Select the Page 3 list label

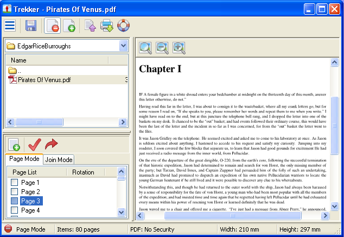tap(31, 201)
